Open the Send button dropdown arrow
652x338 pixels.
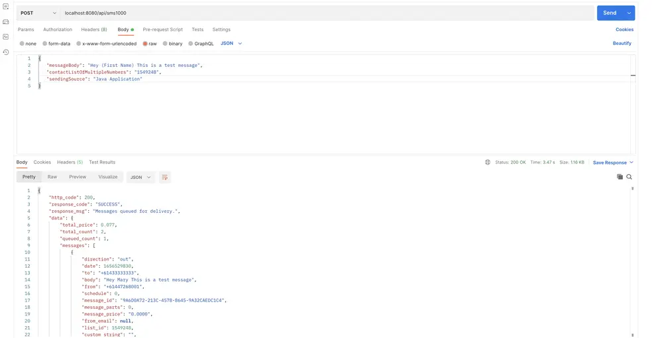629,13
